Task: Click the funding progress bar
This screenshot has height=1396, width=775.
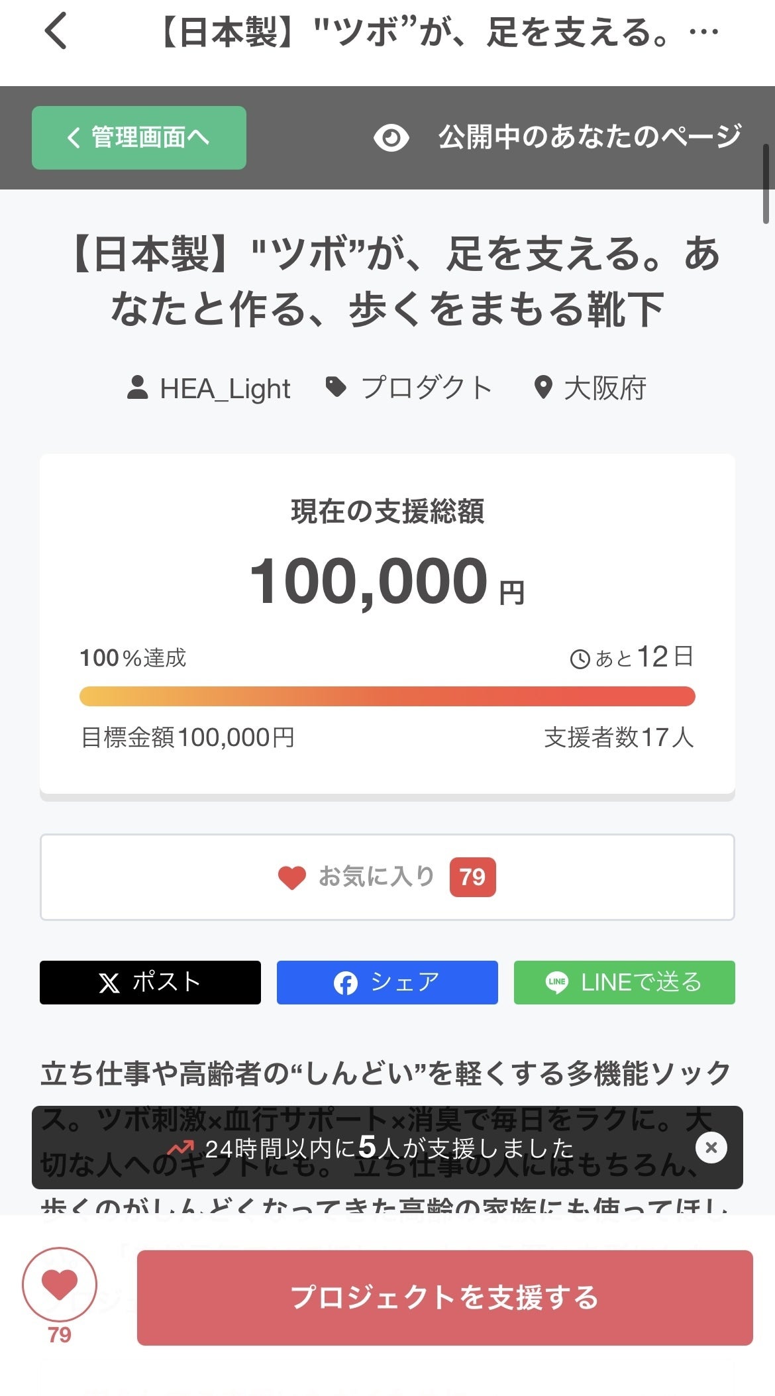Action: point(387,696)
